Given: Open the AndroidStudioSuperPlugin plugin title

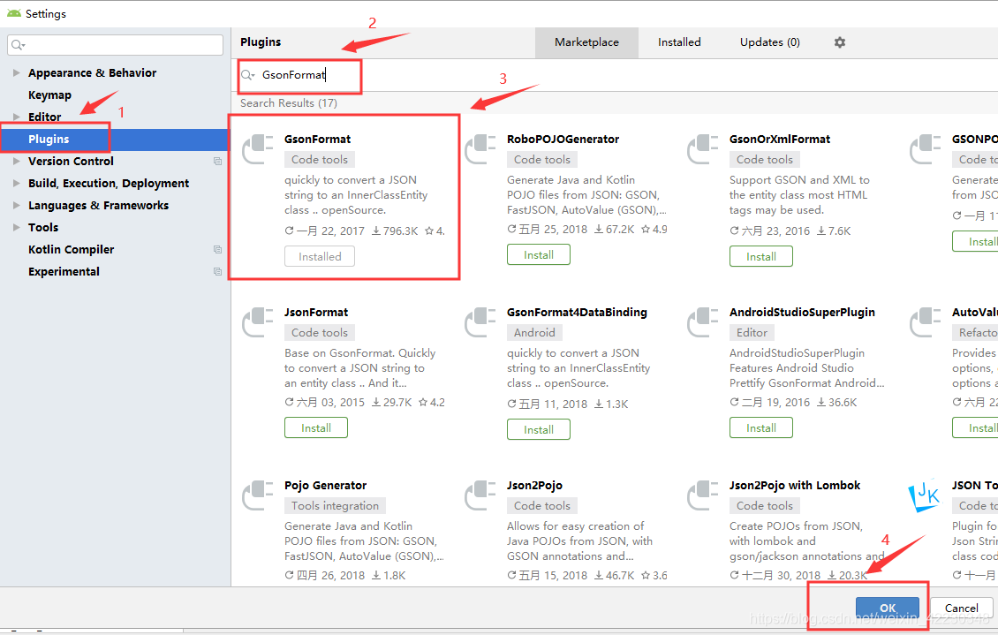Looking at the screenshot, I should 802,313.
